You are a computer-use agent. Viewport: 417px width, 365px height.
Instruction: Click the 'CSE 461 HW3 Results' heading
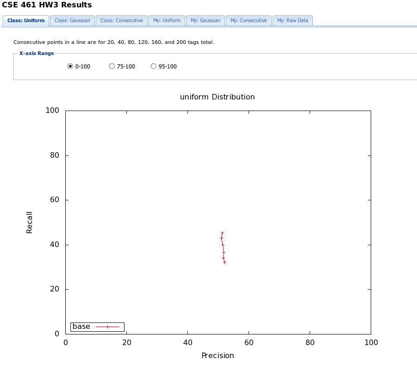pos(47,5)
